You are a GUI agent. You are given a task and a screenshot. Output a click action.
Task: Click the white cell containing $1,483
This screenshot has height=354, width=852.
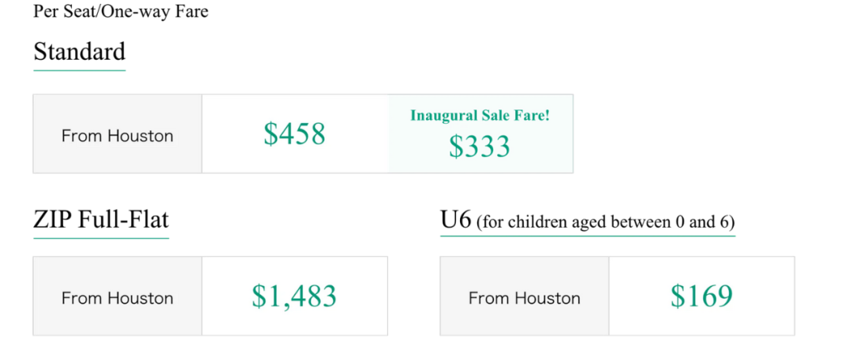coord(294,296)
